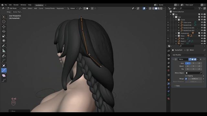
Task: Collapse the Curve collection in outliner
Action: tap(176, 20)
